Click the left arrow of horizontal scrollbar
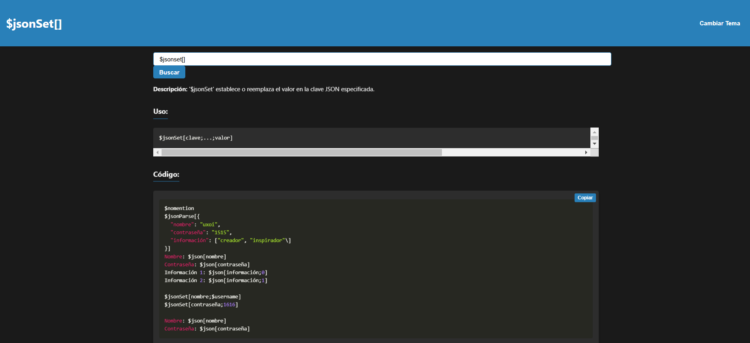The image size is (750, 343). pos(158,152)
